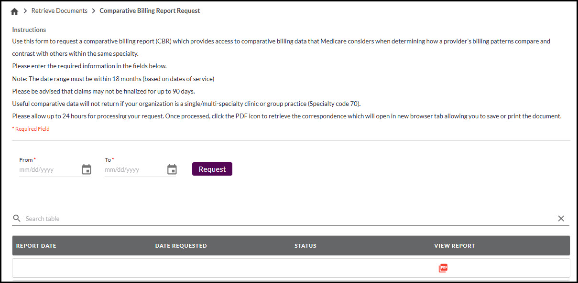Open the PDF report icon

coord(443,268)
